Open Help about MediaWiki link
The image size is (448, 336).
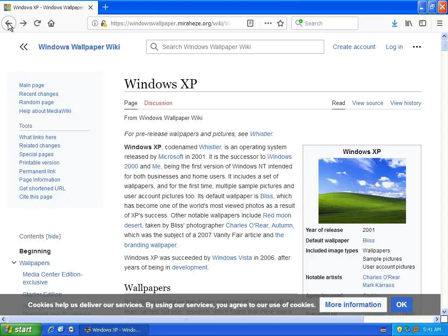(x=45, y=111)
